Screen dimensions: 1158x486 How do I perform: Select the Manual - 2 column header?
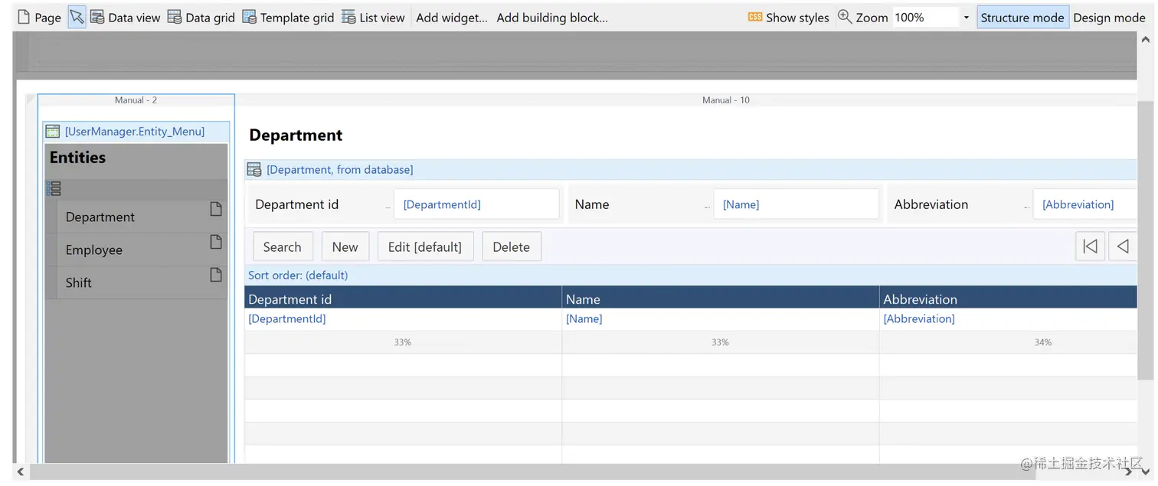click(136, 100)
